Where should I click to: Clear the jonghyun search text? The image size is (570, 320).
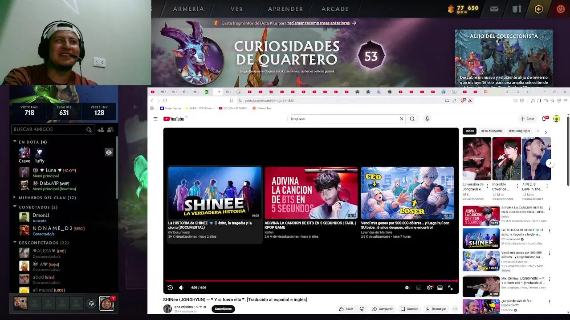(401, 119)
